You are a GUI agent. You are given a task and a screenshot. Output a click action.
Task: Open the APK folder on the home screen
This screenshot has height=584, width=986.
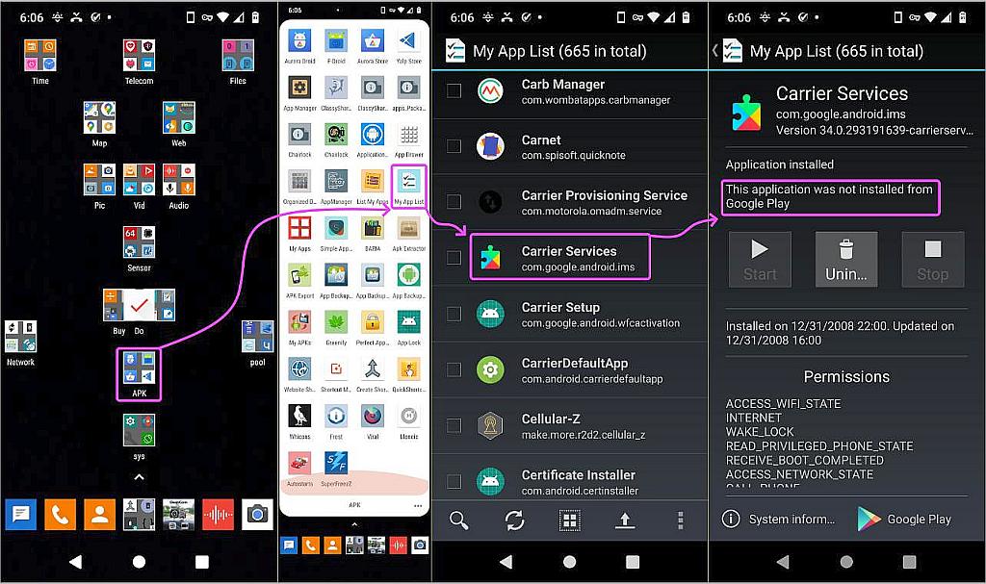coord(139,374)
